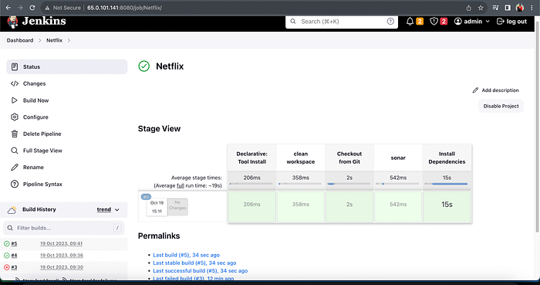Image resolution: width=540 pixels, height=285 pixels.
Task: Click the admin user avatar icon
Action: pyautogui.click(x=457, y=22)
